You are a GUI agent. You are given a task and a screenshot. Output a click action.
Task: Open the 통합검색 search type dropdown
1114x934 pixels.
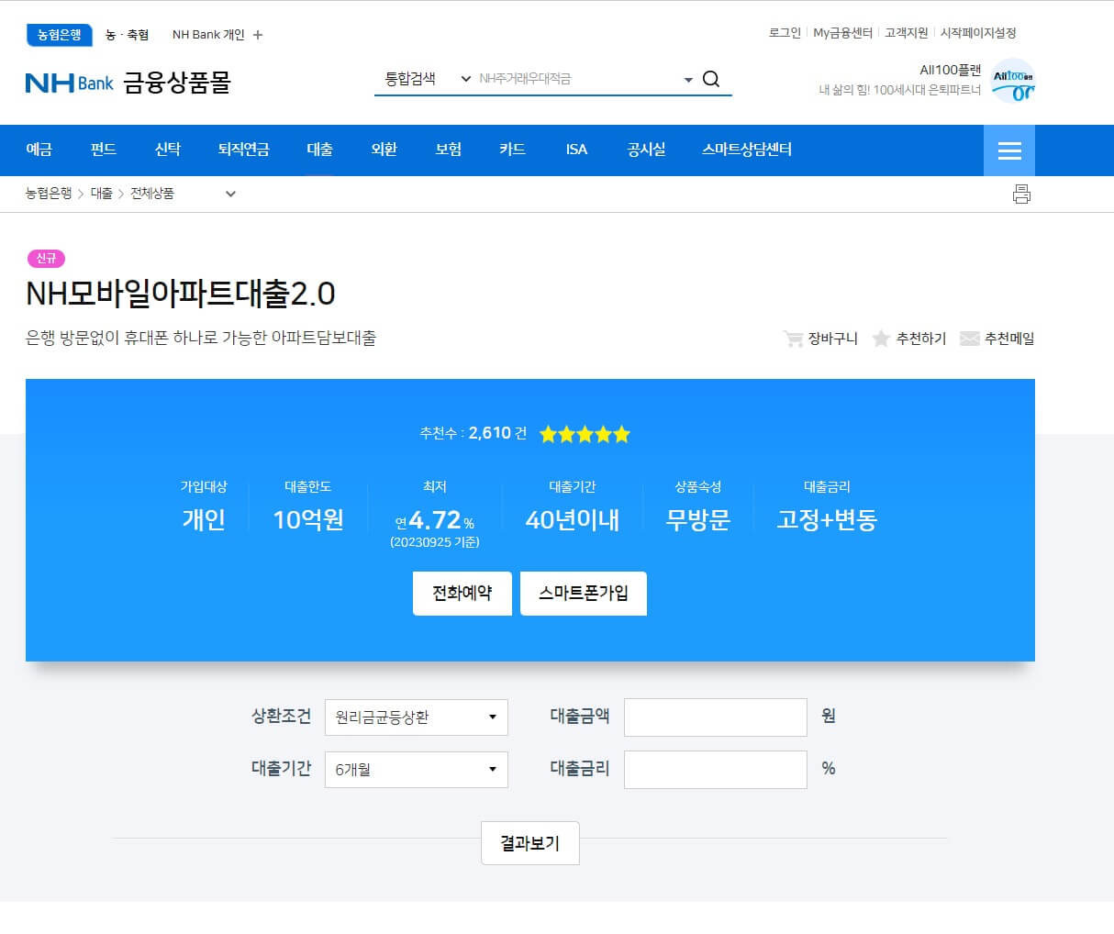pyautogui.click(x=427, y=79)
